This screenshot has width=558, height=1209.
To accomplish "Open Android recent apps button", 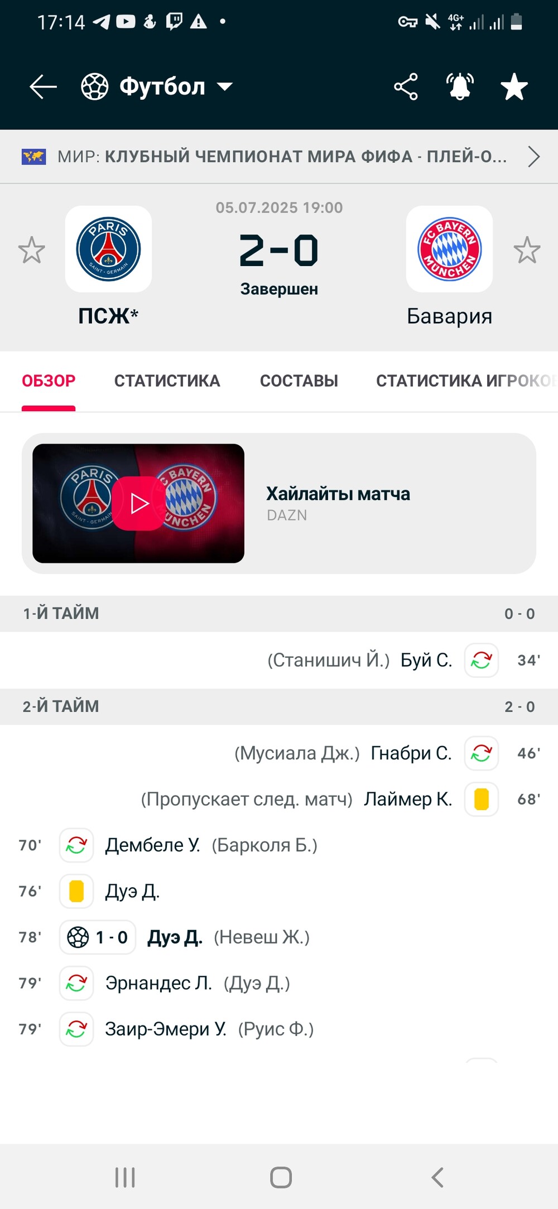I will click(125, 1177).
